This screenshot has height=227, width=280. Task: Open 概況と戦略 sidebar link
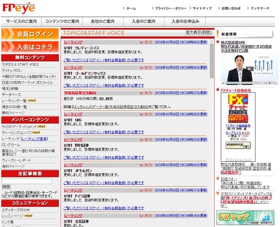point(10,88)
